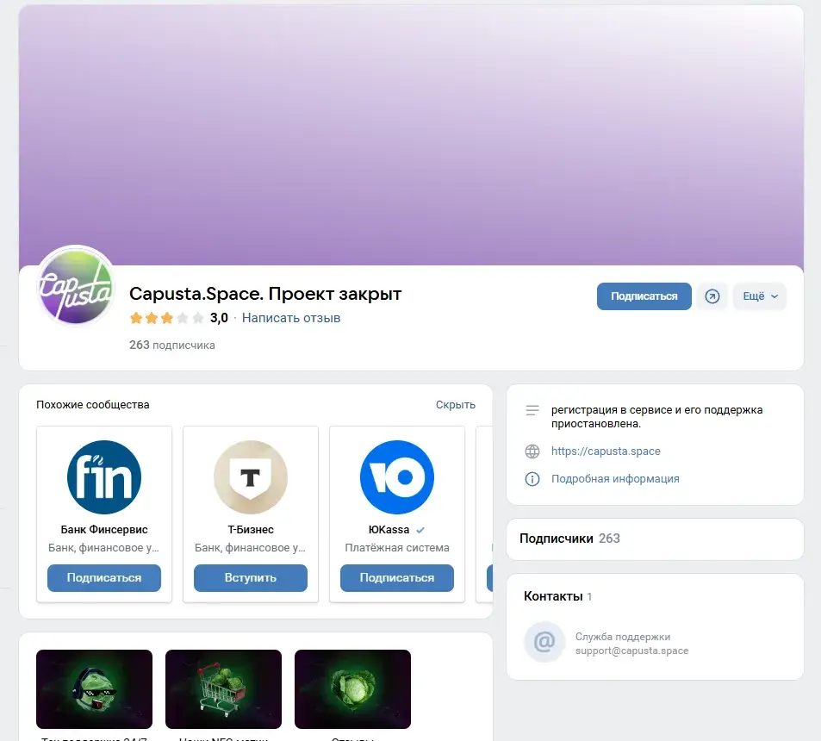Join the Т-Бизнес community with Вступить
The width and height of the screenshot is (821, 741).
coord(251,577)
